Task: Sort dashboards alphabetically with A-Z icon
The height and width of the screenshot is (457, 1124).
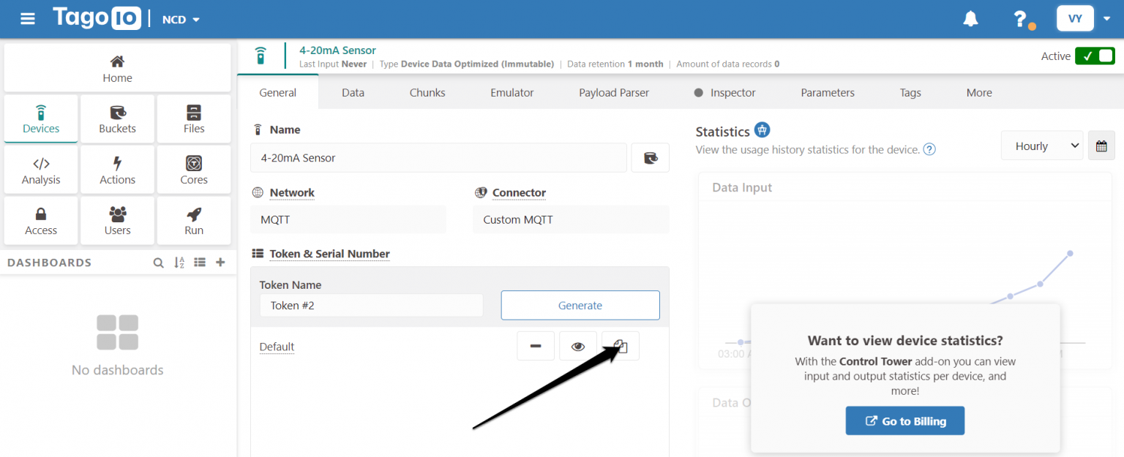Action: point(179,263)
